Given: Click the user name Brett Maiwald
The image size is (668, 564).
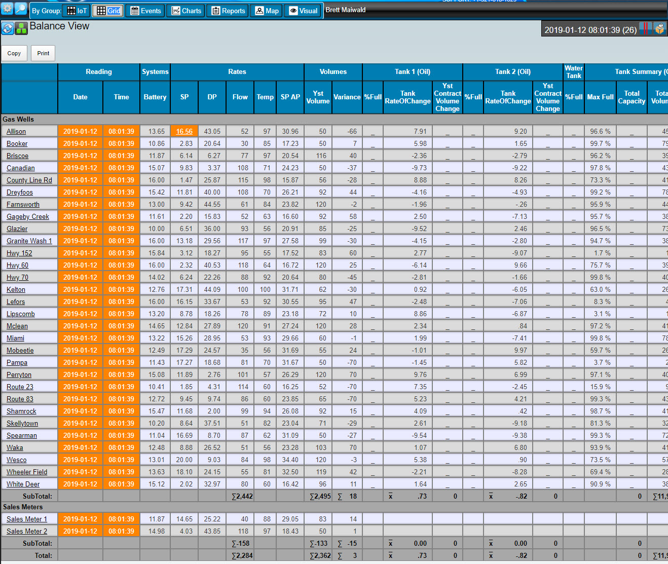Looking at the screenshot, I should (x=346, y=10).
